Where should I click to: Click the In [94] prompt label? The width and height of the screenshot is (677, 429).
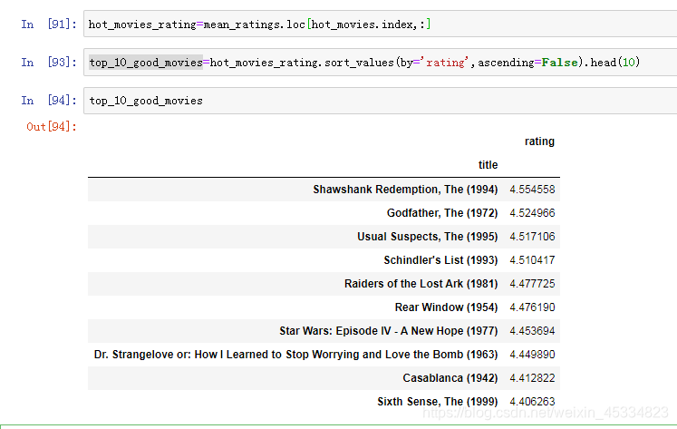point(49,101)
